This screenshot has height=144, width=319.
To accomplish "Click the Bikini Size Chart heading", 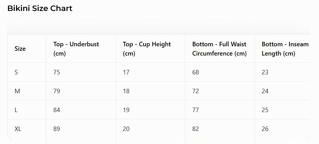I will point(40,9).
